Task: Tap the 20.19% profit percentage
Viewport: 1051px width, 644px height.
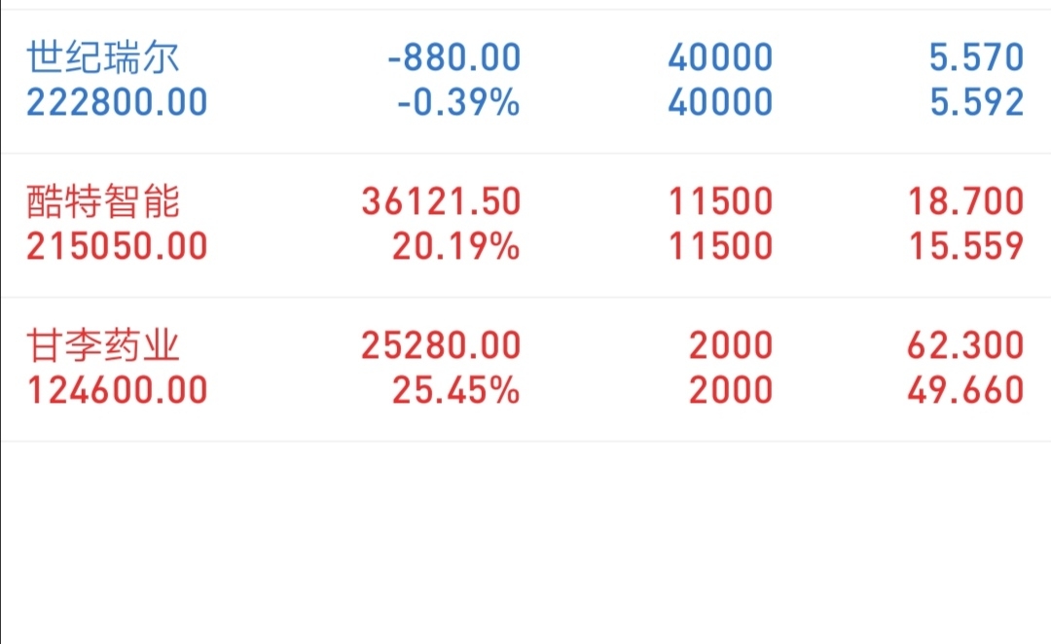Action: pos(455,247)
